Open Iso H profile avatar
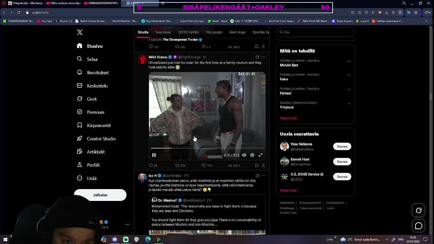 (142, 178)
